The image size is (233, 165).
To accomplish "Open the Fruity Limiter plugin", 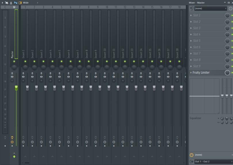I will click(x=201, y=73).
